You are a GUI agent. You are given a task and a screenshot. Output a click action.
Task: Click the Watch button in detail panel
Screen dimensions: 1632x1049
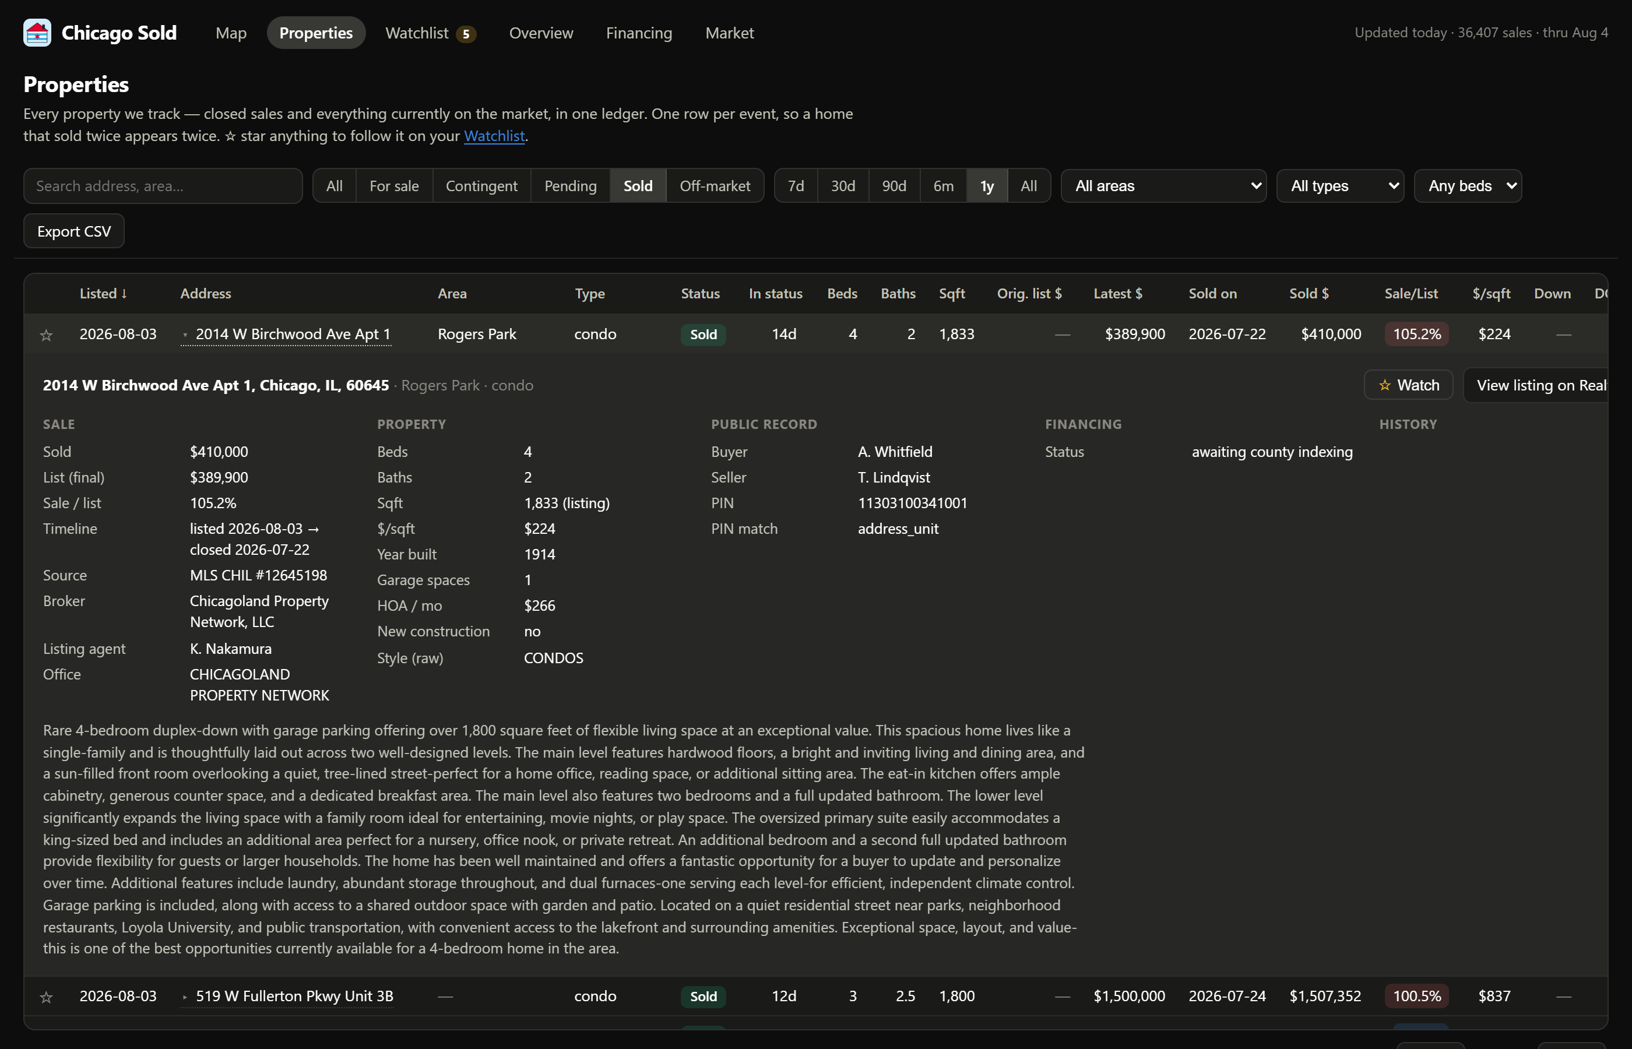[1408, 385]
